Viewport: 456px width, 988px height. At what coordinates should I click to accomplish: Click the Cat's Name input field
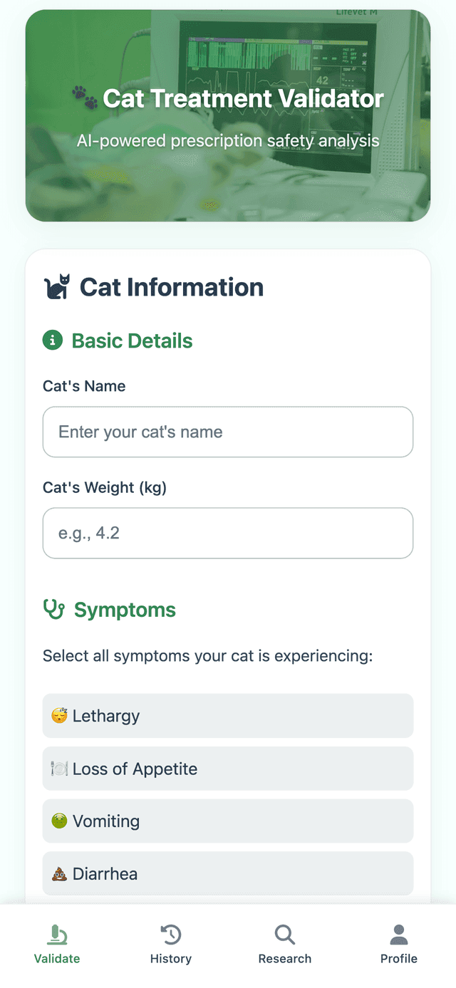point(228,432)
